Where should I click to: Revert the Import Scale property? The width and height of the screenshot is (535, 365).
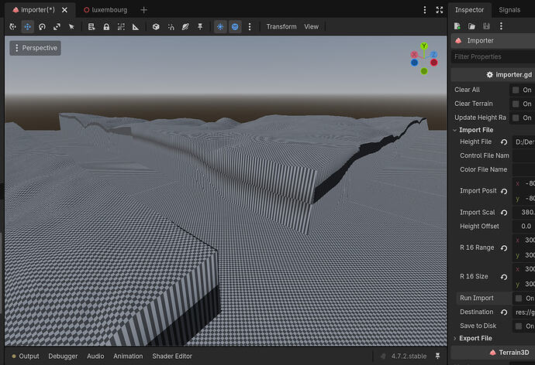504,213
